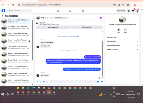The width and height of the screenshot is (143, 103).
Task: Open the Marcos conversation in list
Action: [x=16, y=54]
